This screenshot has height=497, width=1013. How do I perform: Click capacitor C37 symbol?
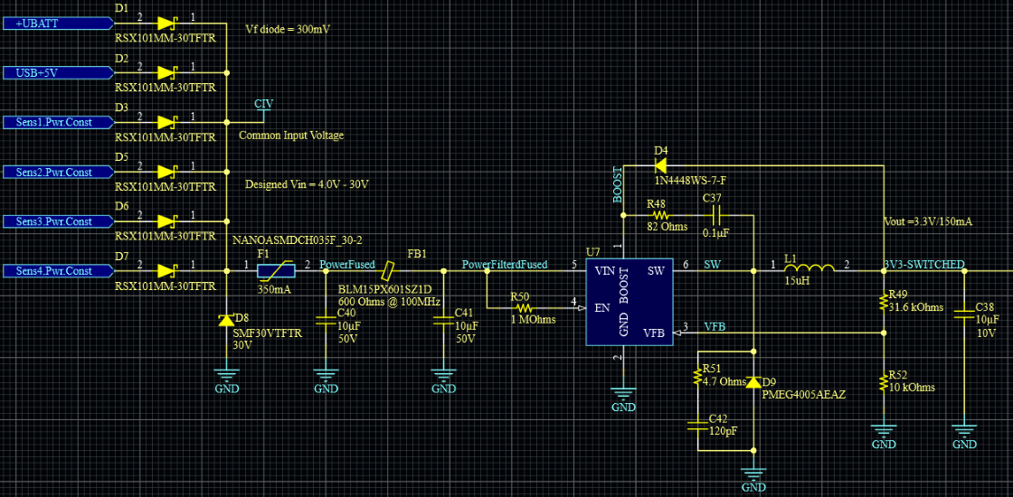tap(715, 215)
